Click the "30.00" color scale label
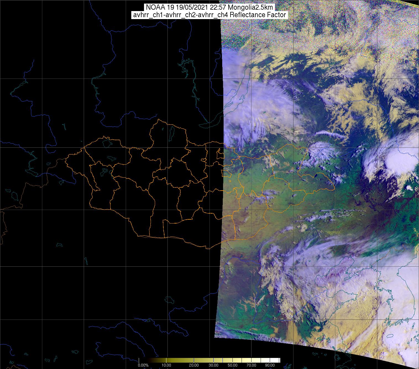This screenshot has width=419, height=369. [214, 365]
